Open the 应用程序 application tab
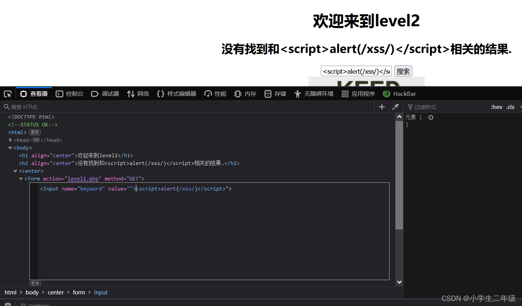Viewport: 522px width, 306px height. click(358, 94)
